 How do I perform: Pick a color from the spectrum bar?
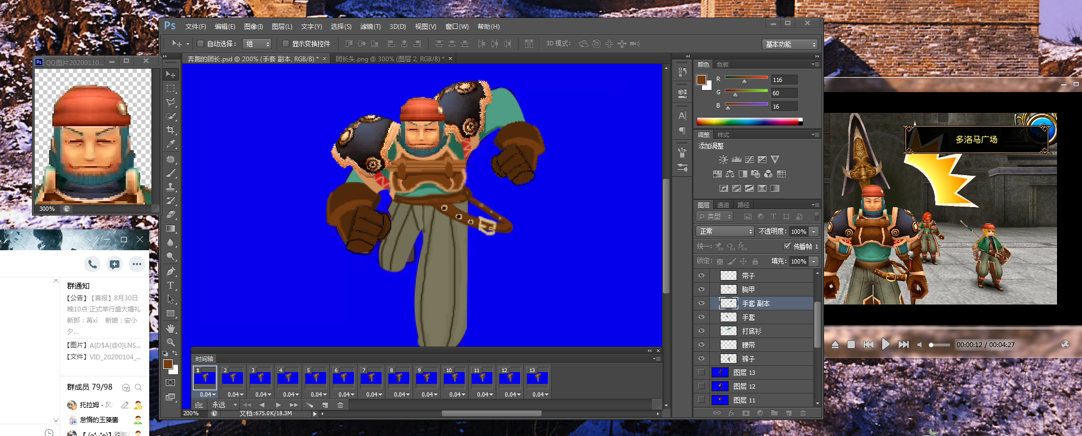pyautogui.click(x=749, y=122)
